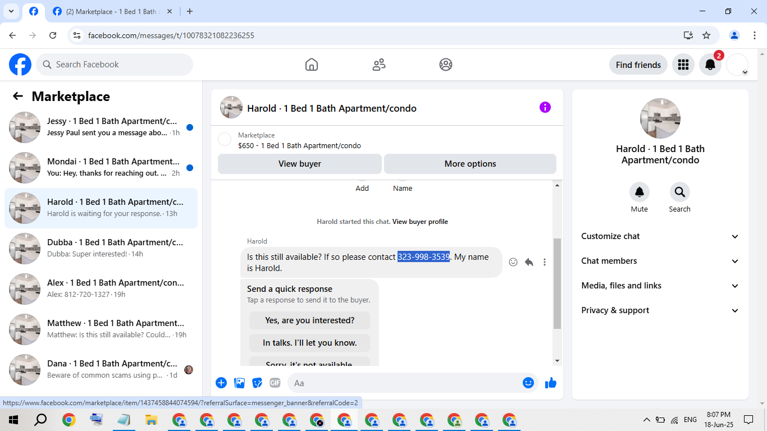Open the Friends icon in top navigation

click(379, 65)
